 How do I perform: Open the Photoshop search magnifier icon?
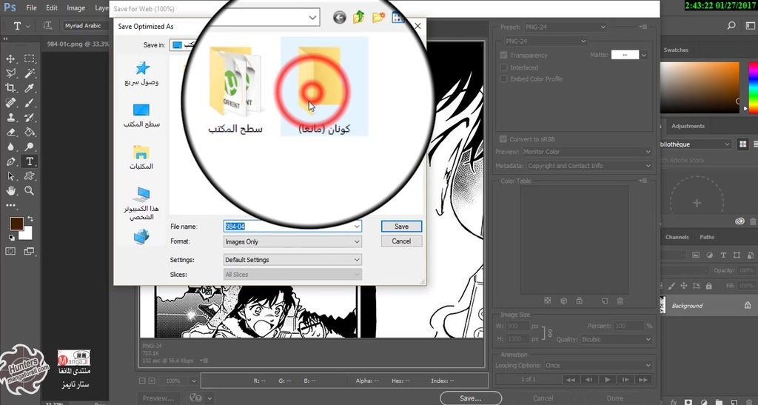(731, 26)
